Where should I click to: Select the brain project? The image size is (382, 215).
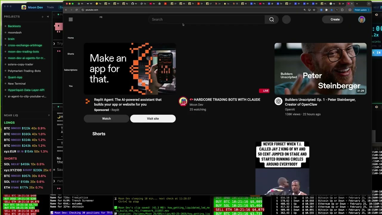tap(11, 39)
